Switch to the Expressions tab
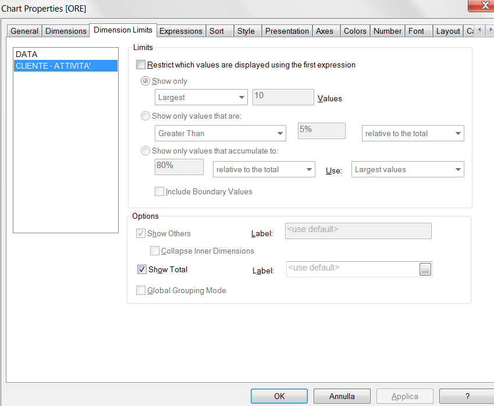494x406 pixels. (181, 31)
